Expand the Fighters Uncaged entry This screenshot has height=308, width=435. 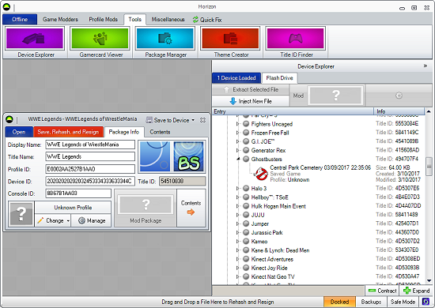[x=237, y=124]
